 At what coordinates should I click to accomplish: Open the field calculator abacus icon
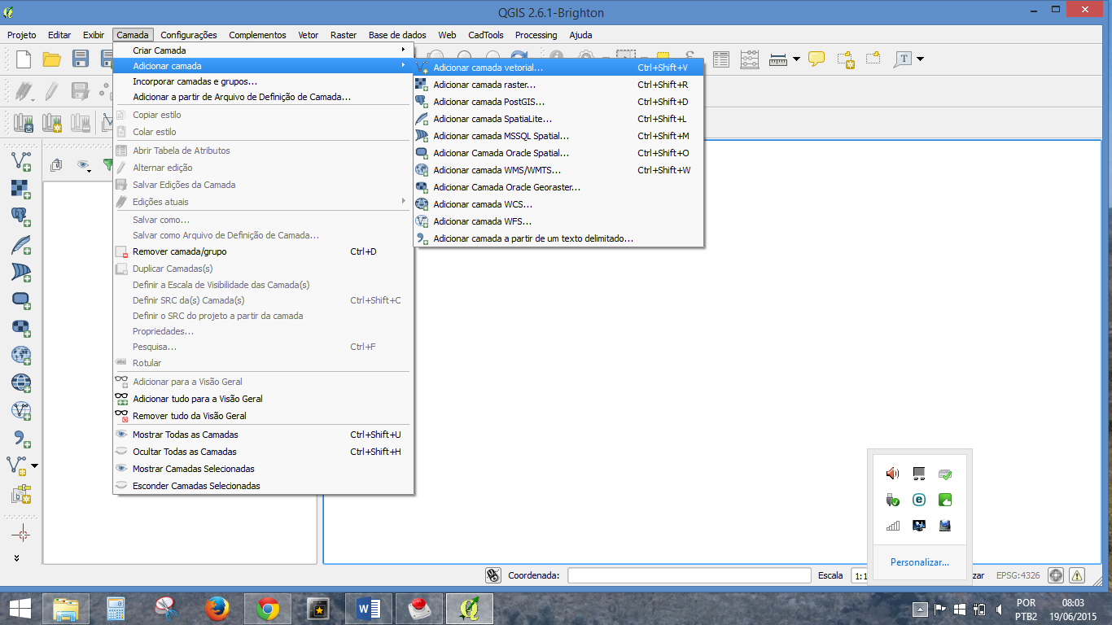(750, 59)
